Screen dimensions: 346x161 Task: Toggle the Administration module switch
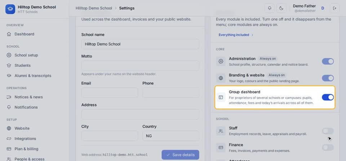pyautogui.click(x=328, y=61)
